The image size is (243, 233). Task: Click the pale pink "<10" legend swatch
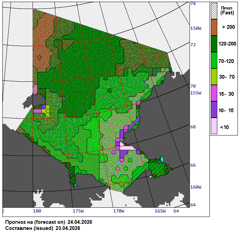(x=214, y=126)
